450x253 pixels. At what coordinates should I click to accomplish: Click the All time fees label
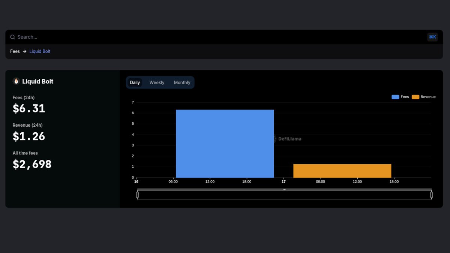click(25, 153)
